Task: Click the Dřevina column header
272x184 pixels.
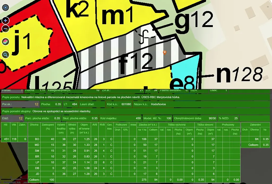Action: tap(34, 125)
